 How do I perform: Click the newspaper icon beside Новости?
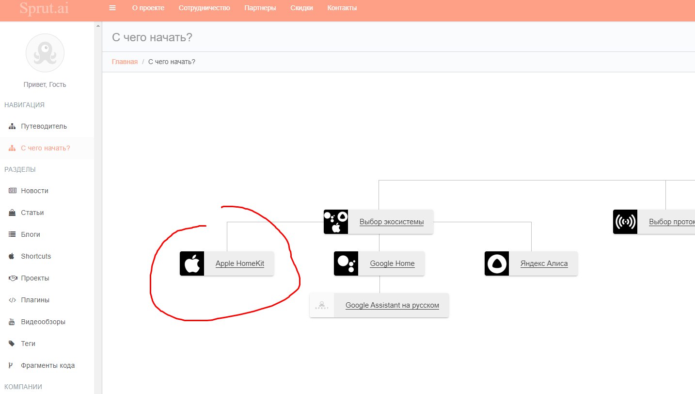click(12, 191)
